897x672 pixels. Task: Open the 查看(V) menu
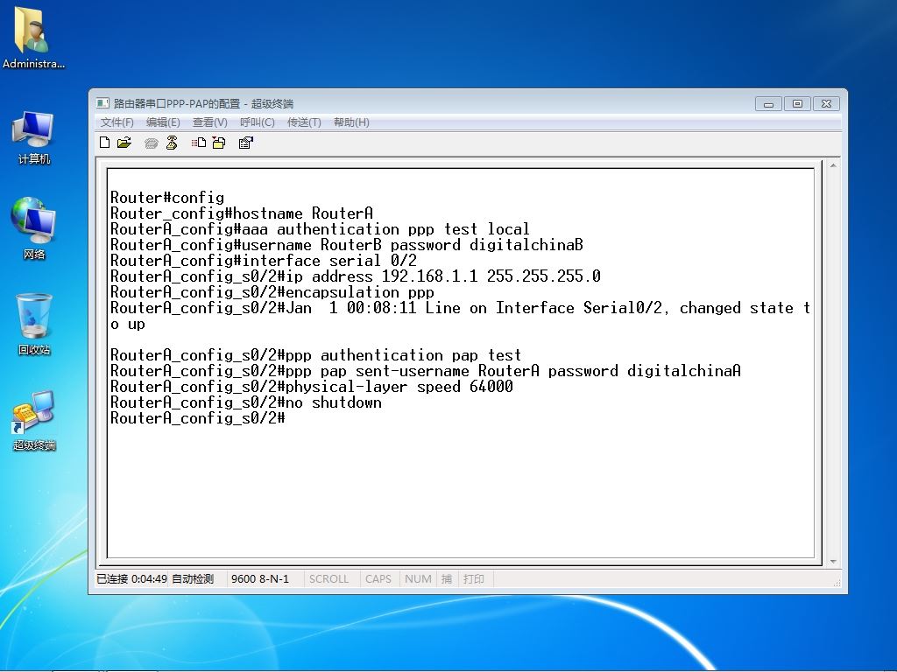(210, 122)
